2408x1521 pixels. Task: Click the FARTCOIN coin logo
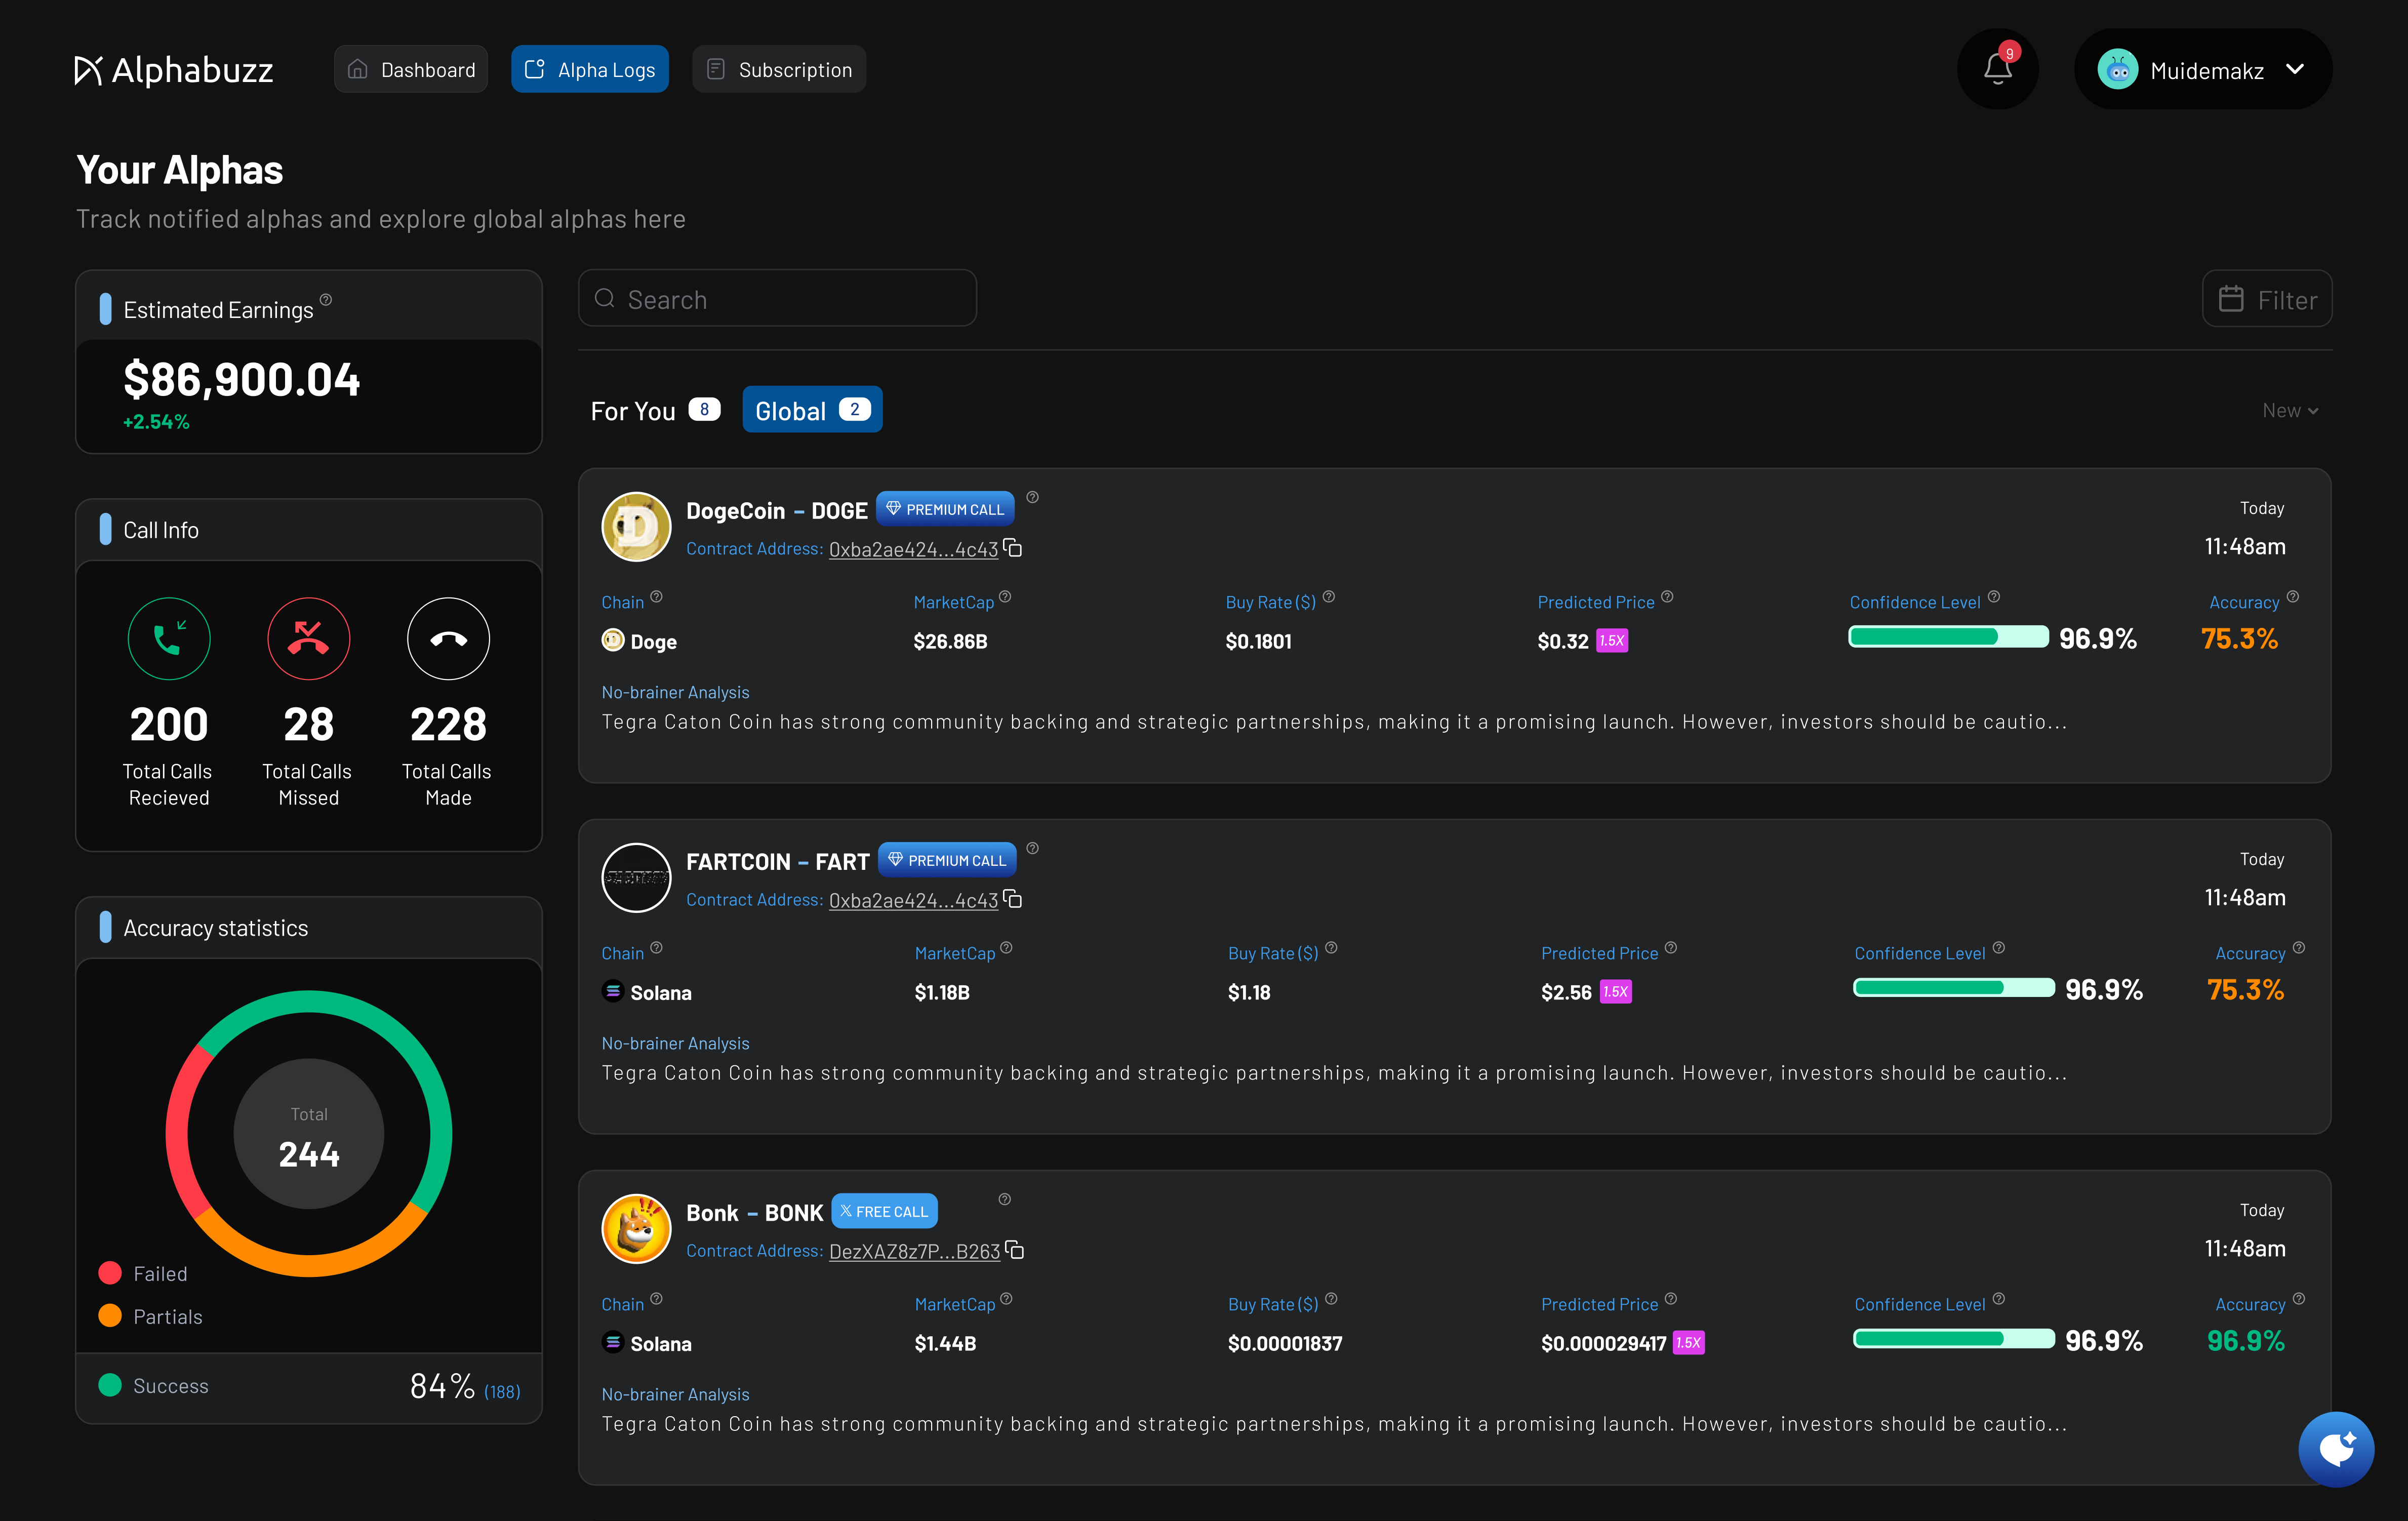(636, 877)
